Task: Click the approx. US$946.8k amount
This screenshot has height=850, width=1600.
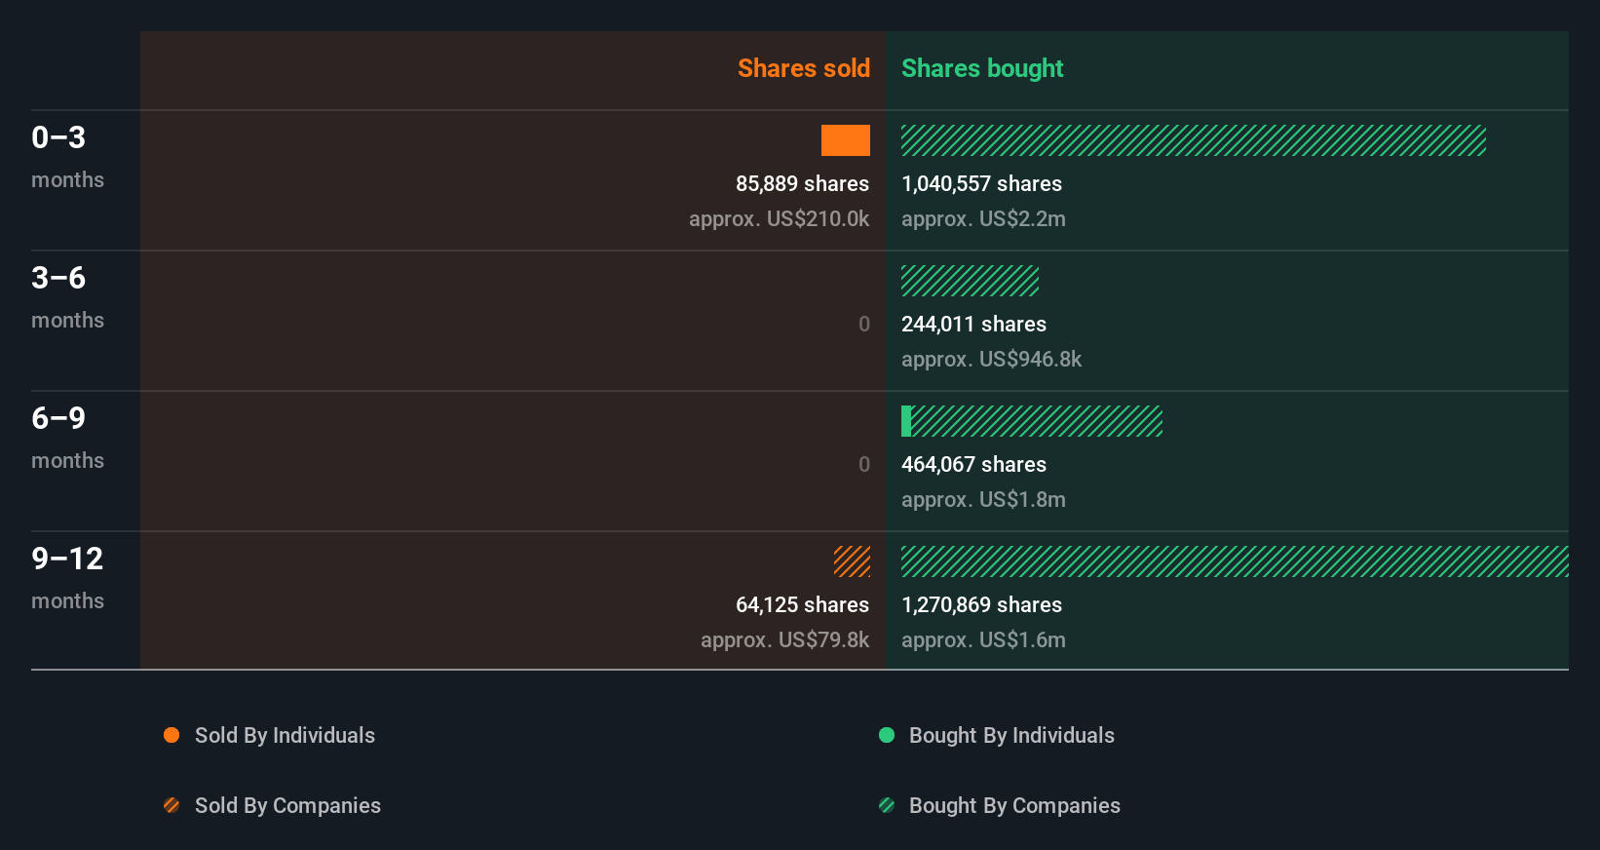Action: (x=991, y=360)
